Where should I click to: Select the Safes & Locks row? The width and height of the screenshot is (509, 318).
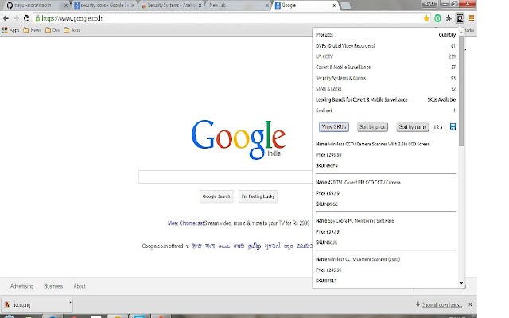386,88
